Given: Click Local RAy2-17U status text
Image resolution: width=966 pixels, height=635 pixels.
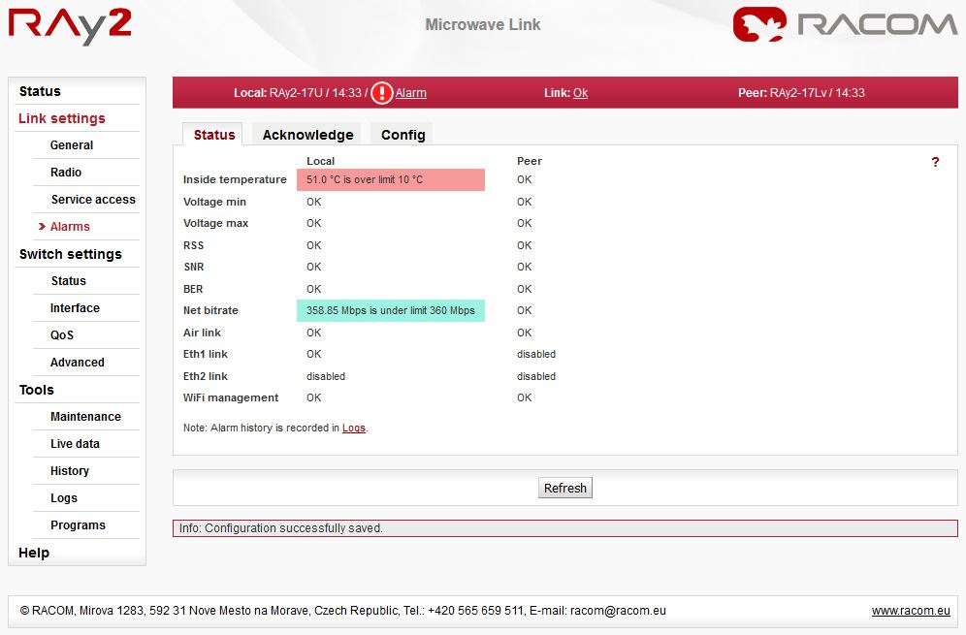Looking at the screenshot, I should (x=300, y=93).
